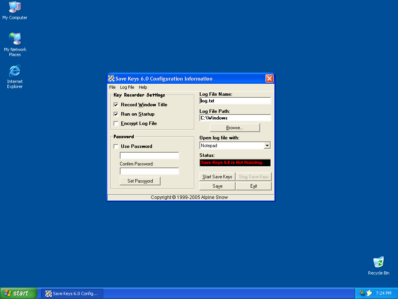Open the File menu

click(112, 88)
